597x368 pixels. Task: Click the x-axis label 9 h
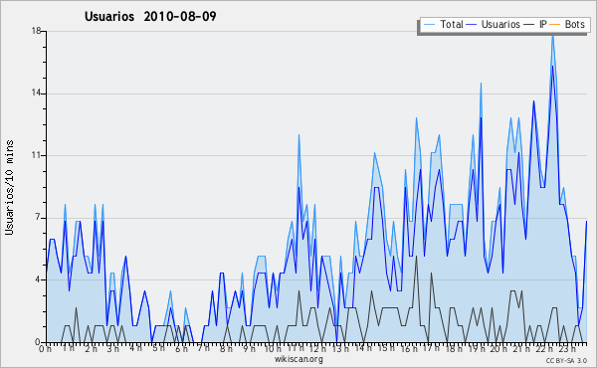pyautogui.click(x=249, y=349)
